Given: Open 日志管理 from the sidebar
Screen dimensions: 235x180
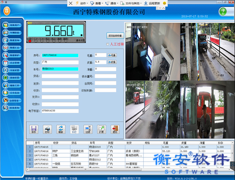Looking at the screenshot, I should tap(12, 63).
